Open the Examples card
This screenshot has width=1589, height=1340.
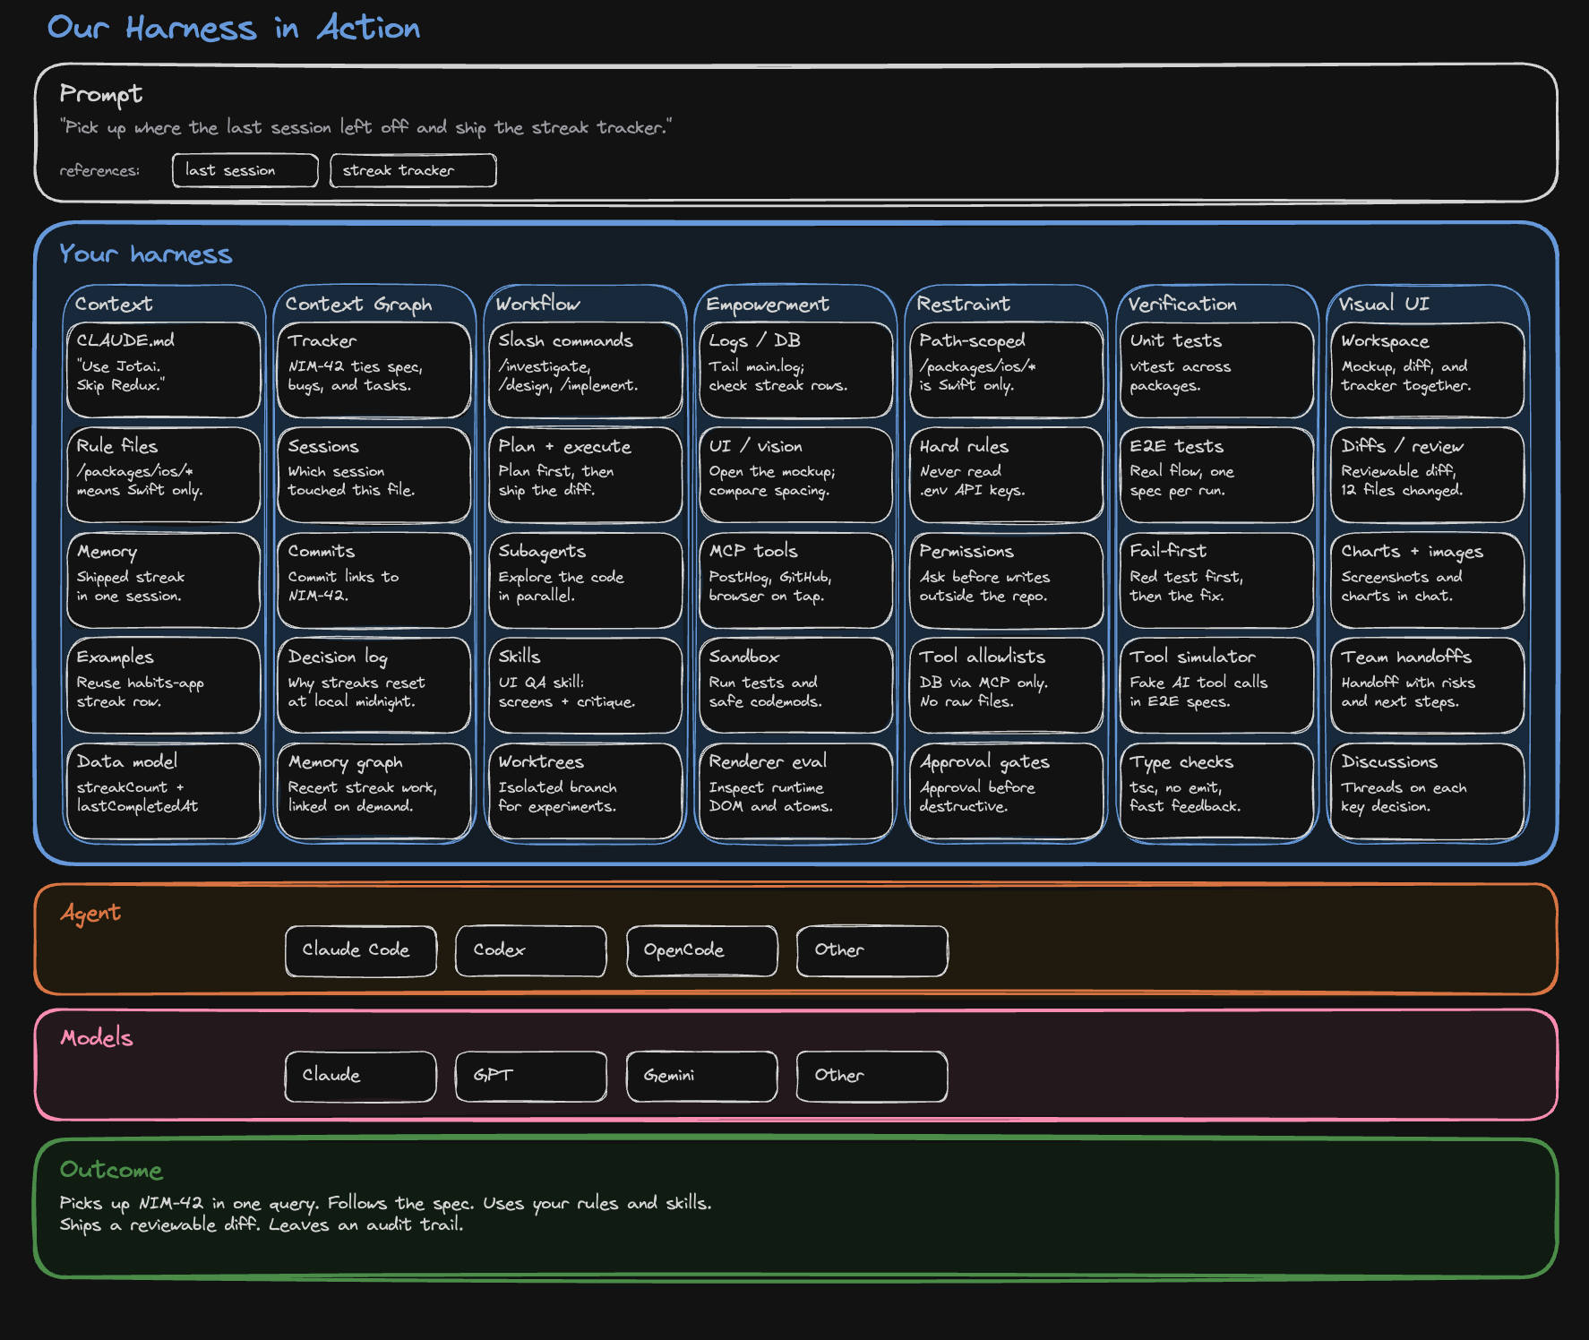(x=164, y=685)
